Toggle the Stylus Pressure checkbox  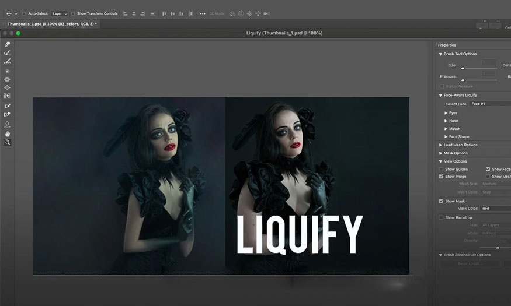[x=442, y=86]
